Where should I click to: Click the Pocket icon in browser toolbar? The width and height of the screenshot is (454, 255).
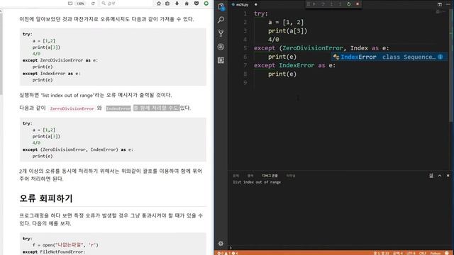196,4
